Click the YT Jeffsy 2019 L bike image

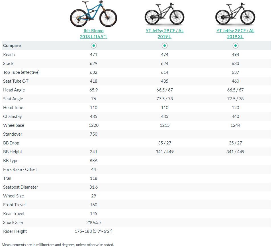click(x=164, y=15)
